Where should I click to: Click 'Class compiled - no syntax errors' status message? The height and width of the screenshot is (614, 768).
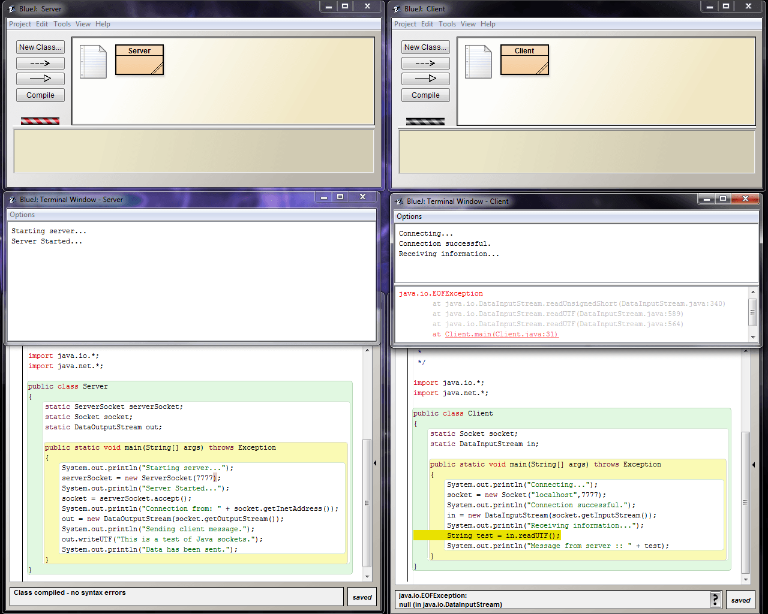[70, 592]
